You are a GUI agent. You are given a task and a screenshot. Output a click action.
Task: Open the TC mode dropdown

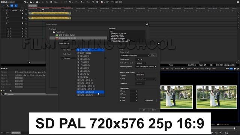(x=146, y=79)
